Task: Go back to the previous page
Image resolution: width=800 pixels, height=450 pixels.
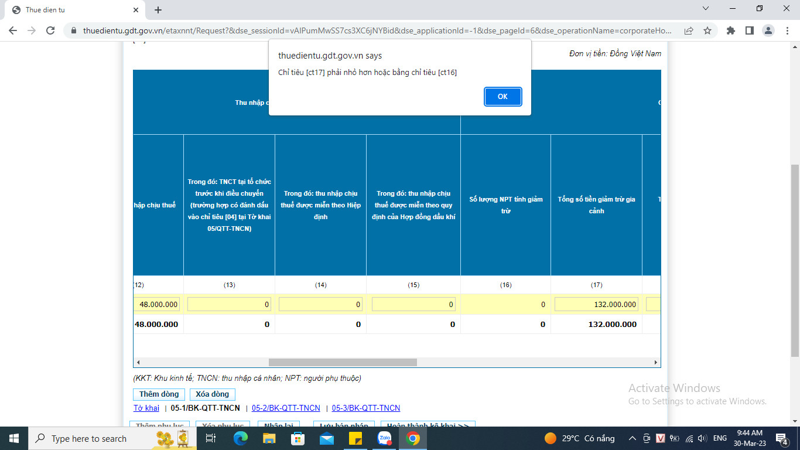Action: pos(13,30)
